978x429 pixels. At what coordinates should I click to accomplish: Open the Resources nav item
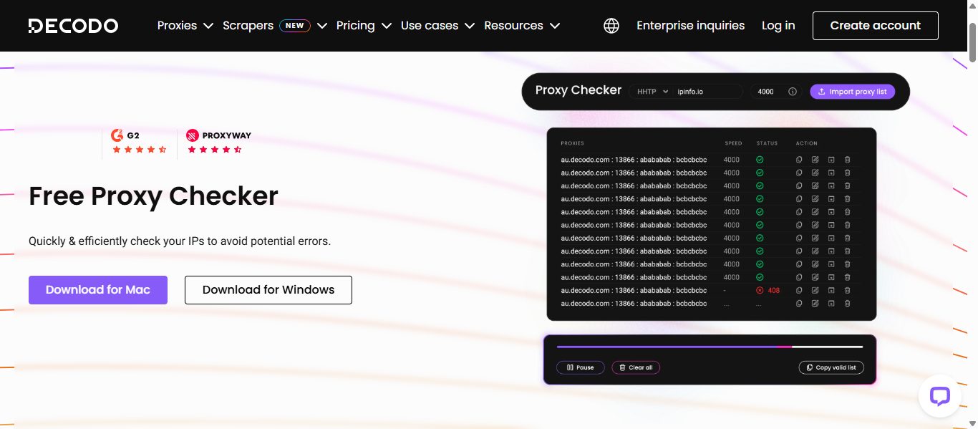click(513, 26)
